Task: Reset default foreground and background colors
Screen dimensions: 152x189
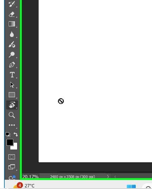Action: point(8,134)
